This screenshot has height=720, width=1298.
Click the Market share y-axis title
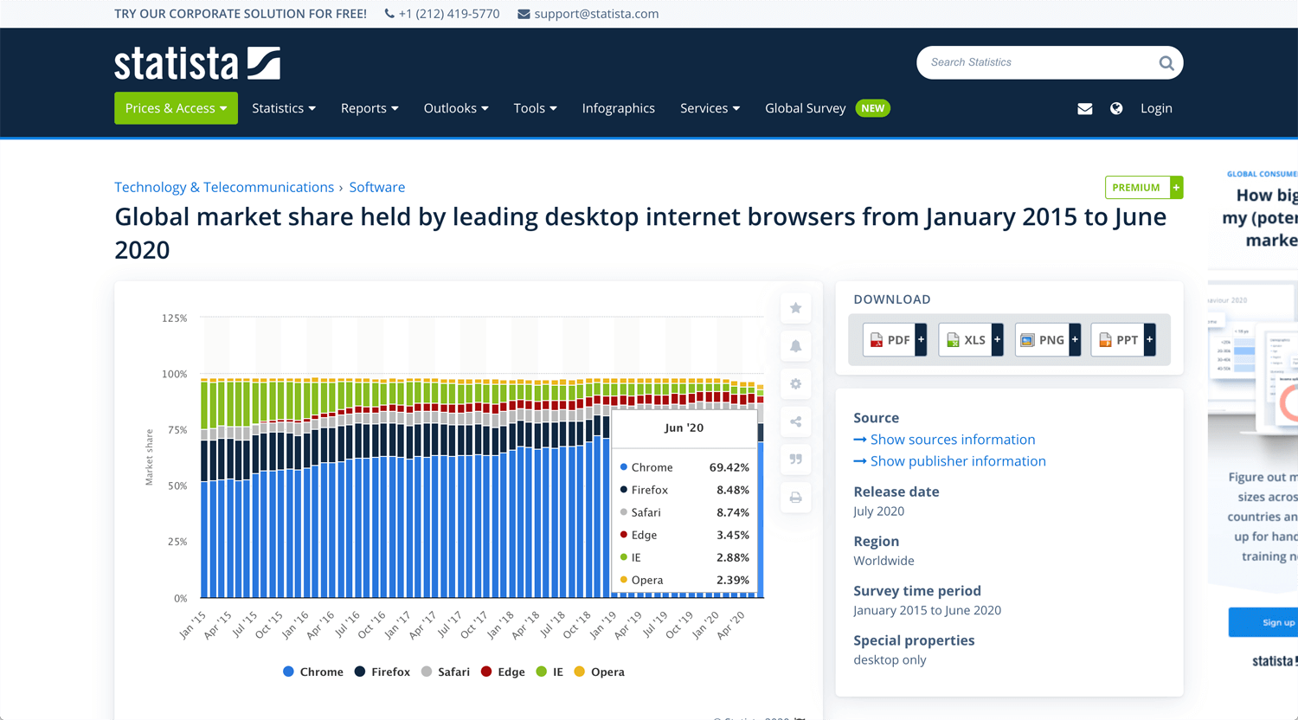(x=149, y=457)
